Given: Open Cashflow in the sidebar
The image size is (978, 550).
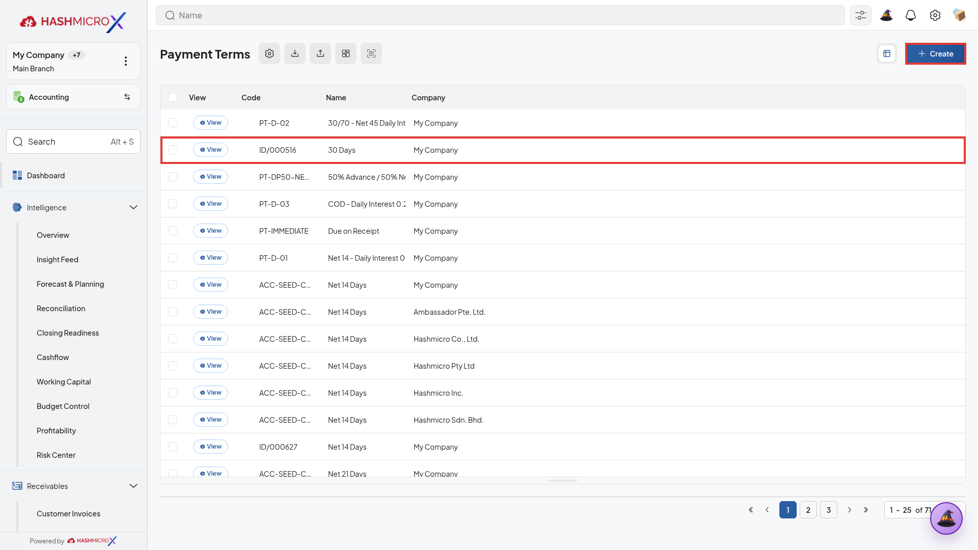Looking at the screenshot, I should (x=53, y=358).
